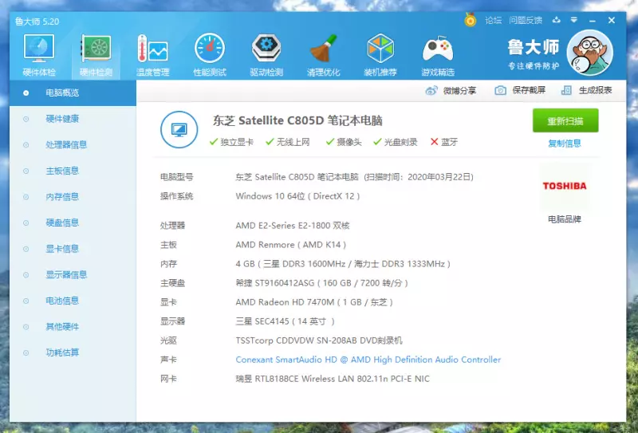Click the TSSTcorp CDDVDW optical drive value
This screenshot has width=638, height=433.
[x=319, y=340]
